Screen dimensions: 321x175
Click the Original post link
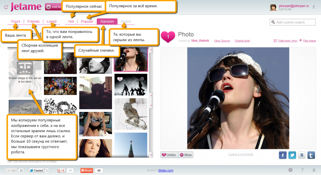(242, 40)
